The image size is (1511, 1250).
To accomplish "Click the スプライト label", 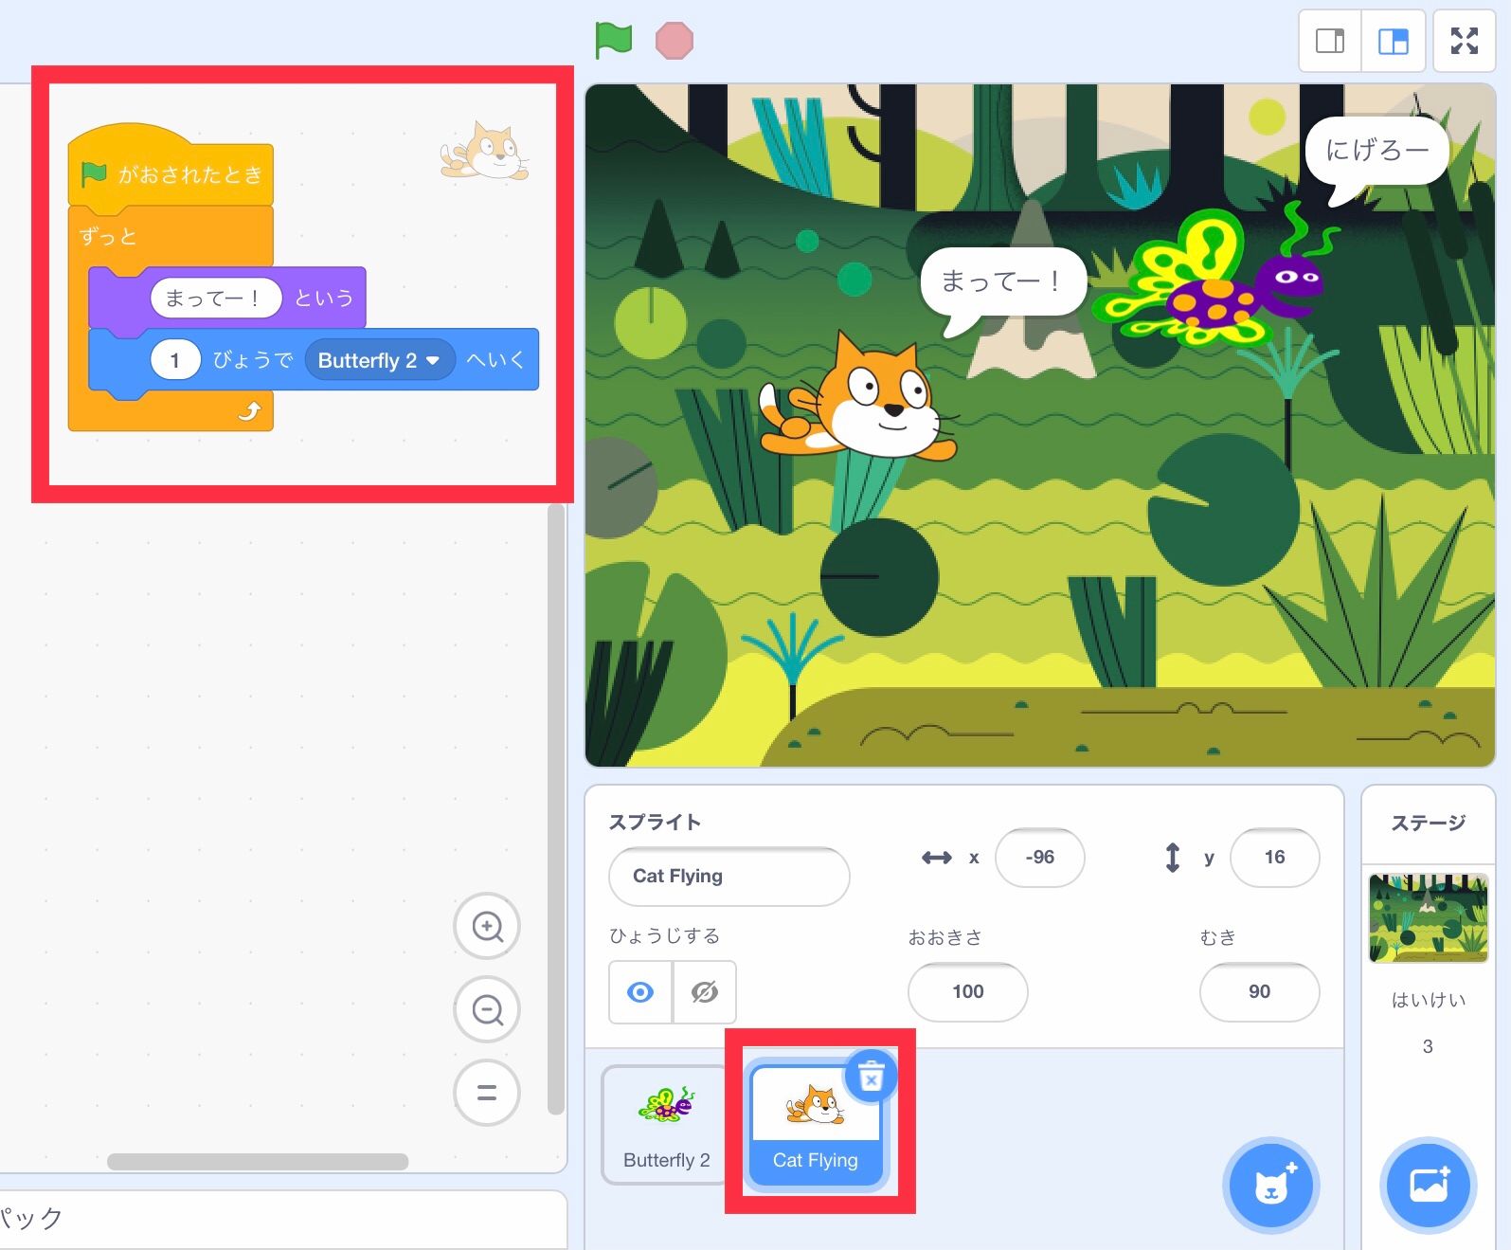I will coord(655,822).
